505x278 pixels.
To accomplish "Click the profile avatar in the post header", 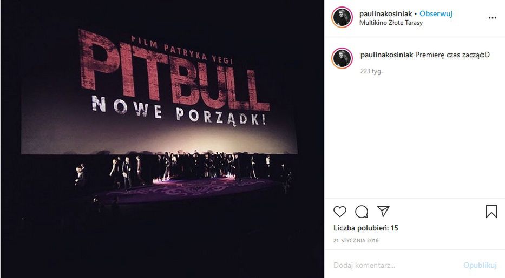I will pos(342,17).
